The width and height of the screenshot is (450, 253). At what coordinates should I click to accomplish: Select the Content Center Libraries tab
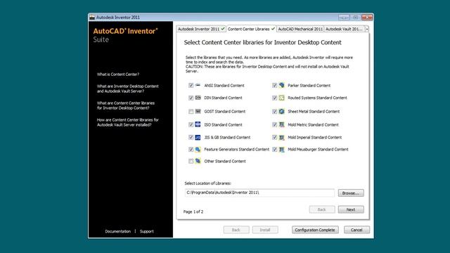pos(251,29)
